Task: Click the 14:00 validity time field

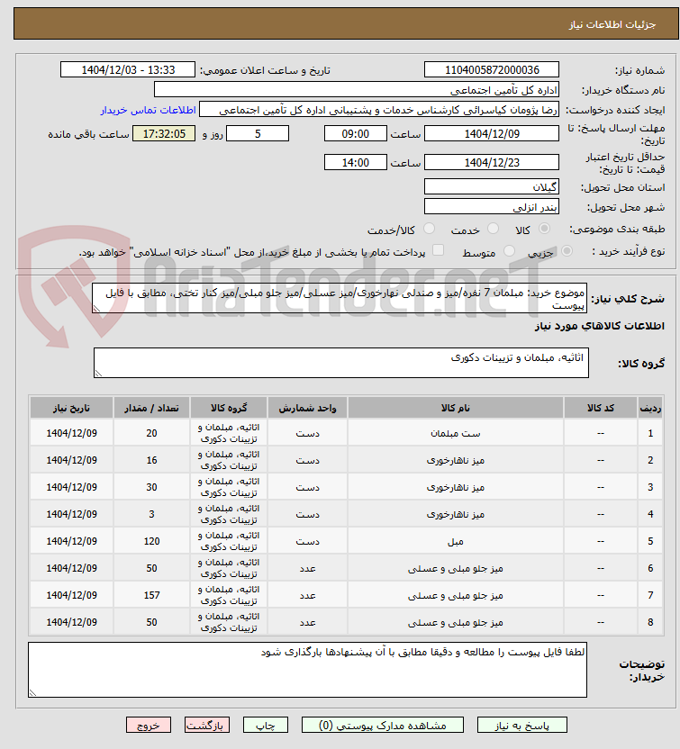Action: 355,162
